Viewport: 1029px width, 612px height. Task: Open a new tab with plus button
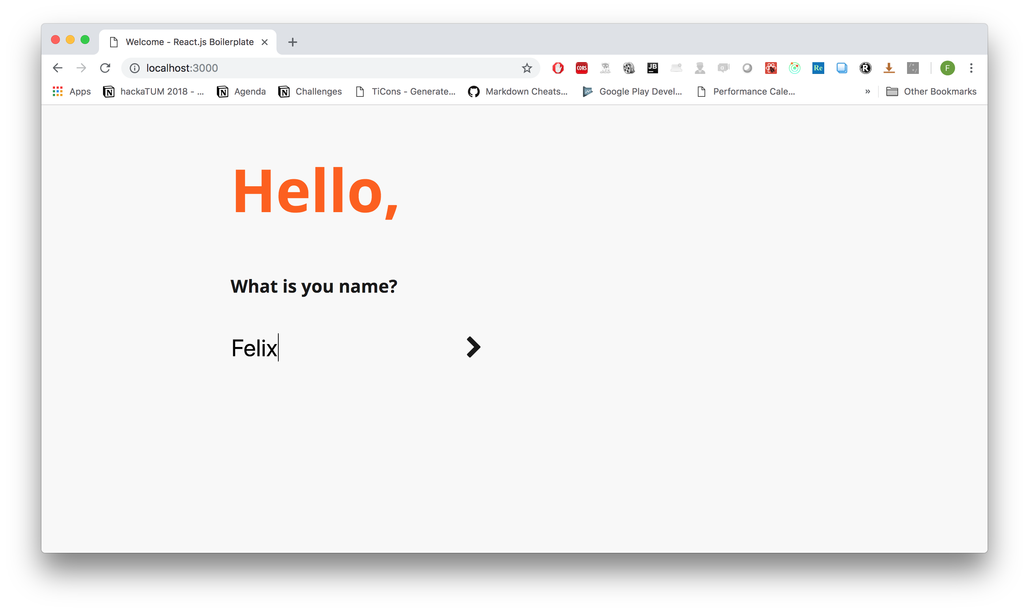tap(292, 42)
